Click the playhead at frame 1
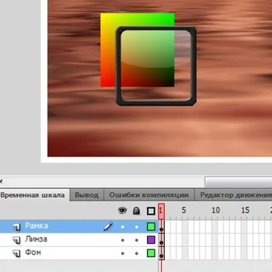 tap(161, 211)
